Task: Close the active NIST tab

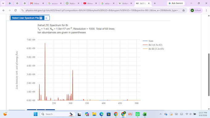Action: tap(149, 3)
